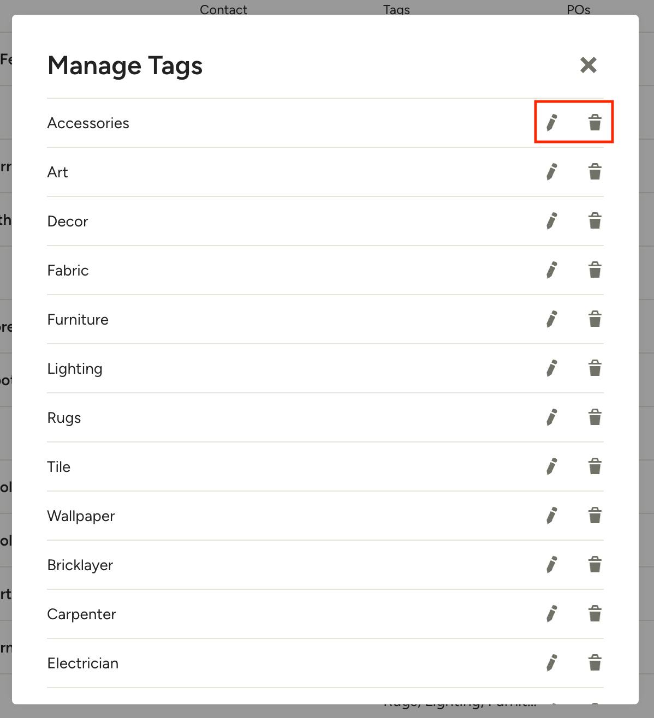This screenshot has width=654, height=718.
Task: Delete the Art tag
Action: click(595, 172)
